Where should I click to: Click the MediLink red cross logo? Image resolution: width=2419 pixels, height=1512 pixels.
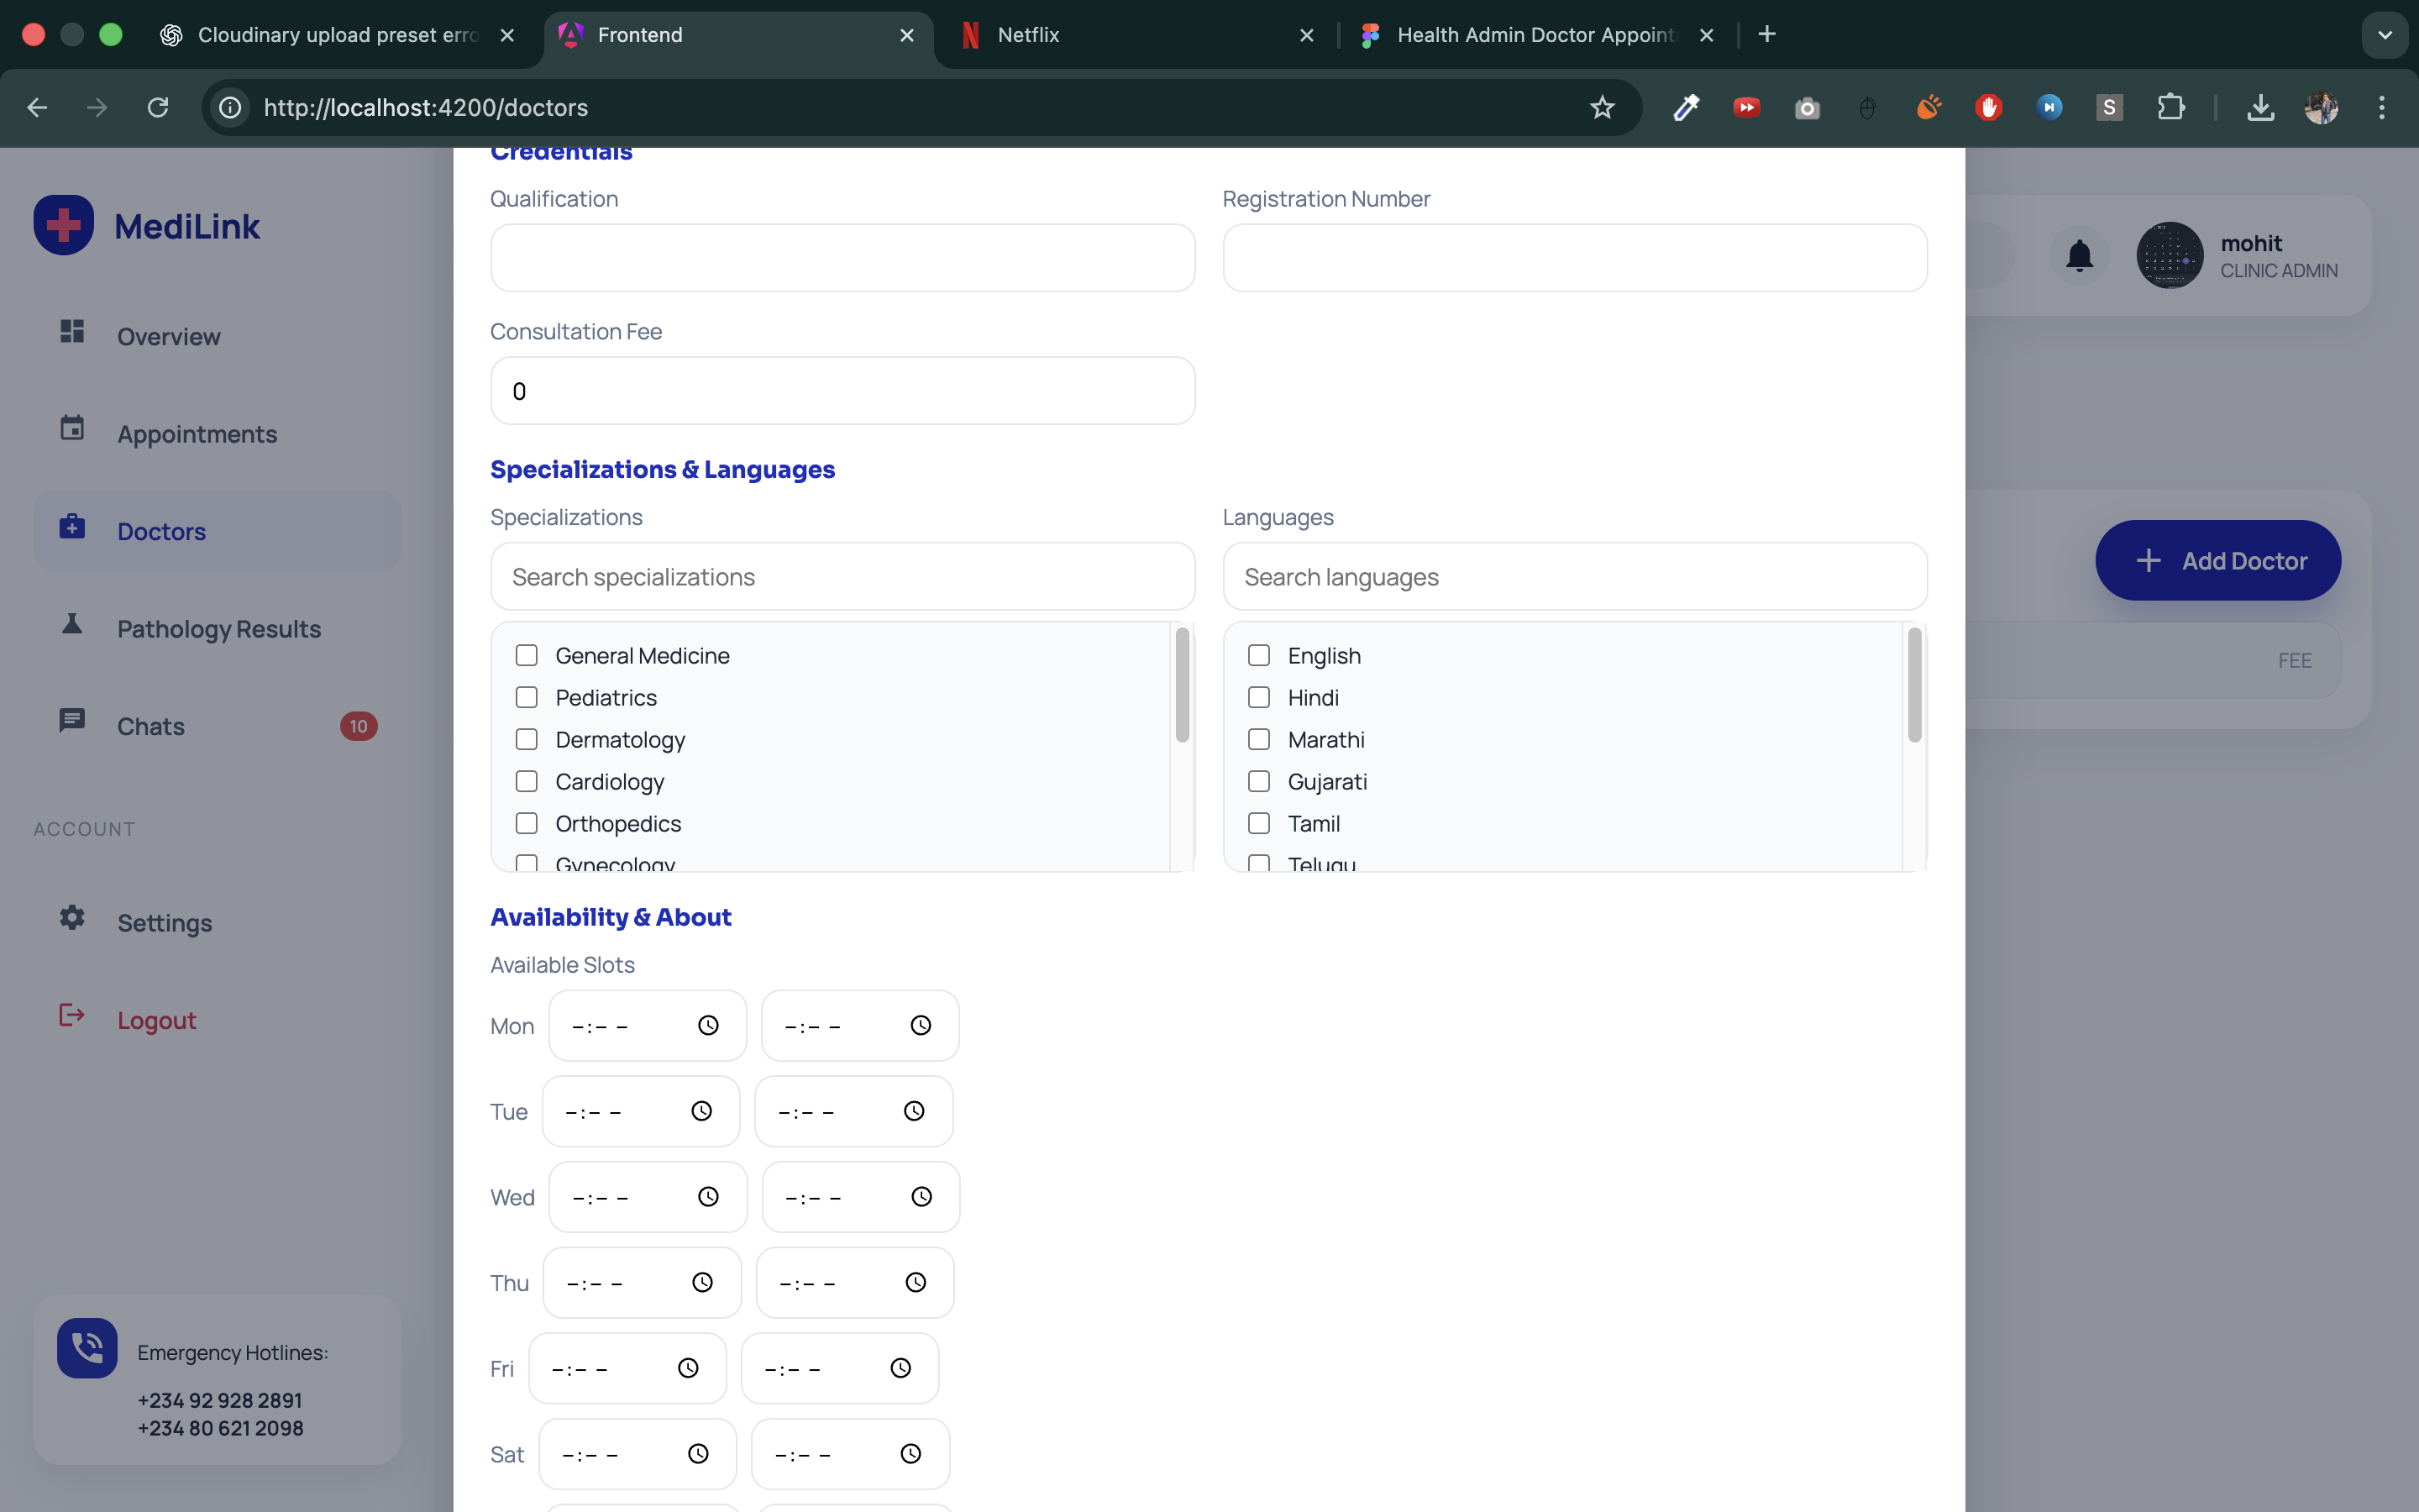(64, 225)
